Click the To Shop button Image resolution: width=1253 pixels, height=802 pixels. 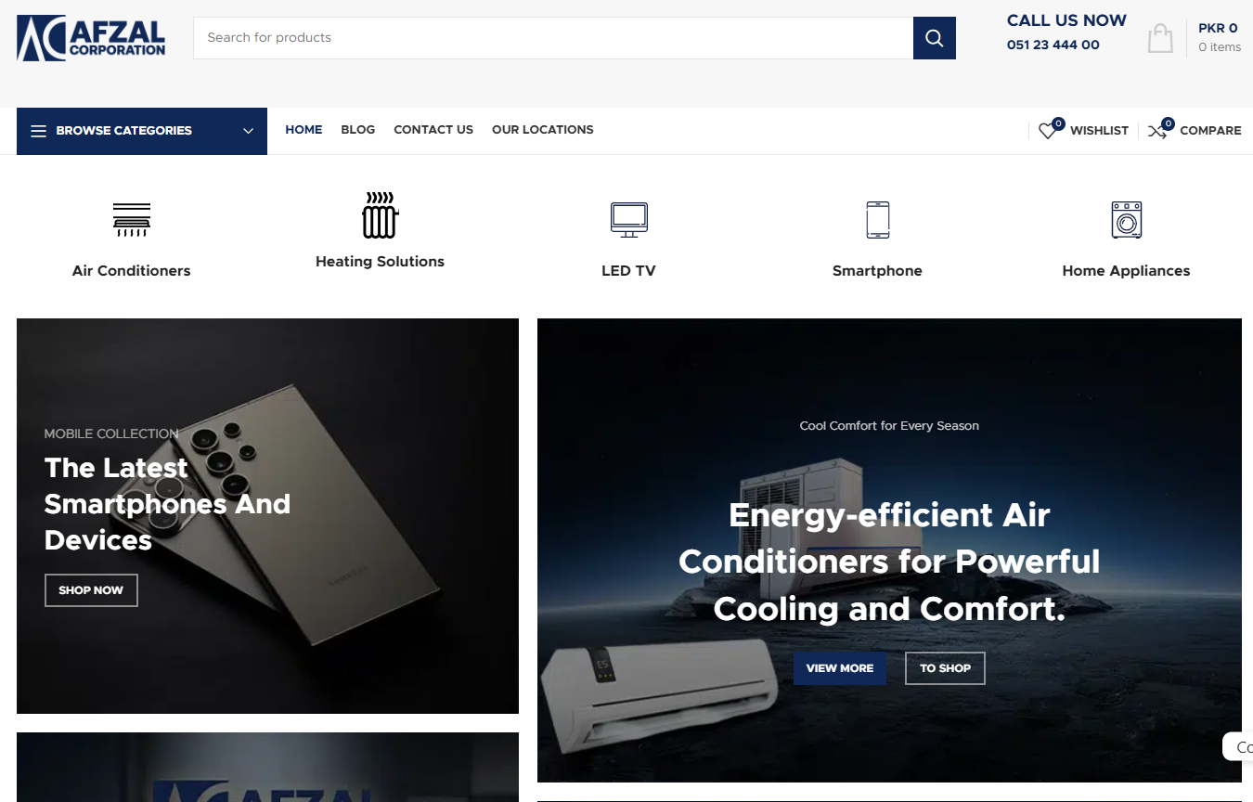(x=945, y=668)
